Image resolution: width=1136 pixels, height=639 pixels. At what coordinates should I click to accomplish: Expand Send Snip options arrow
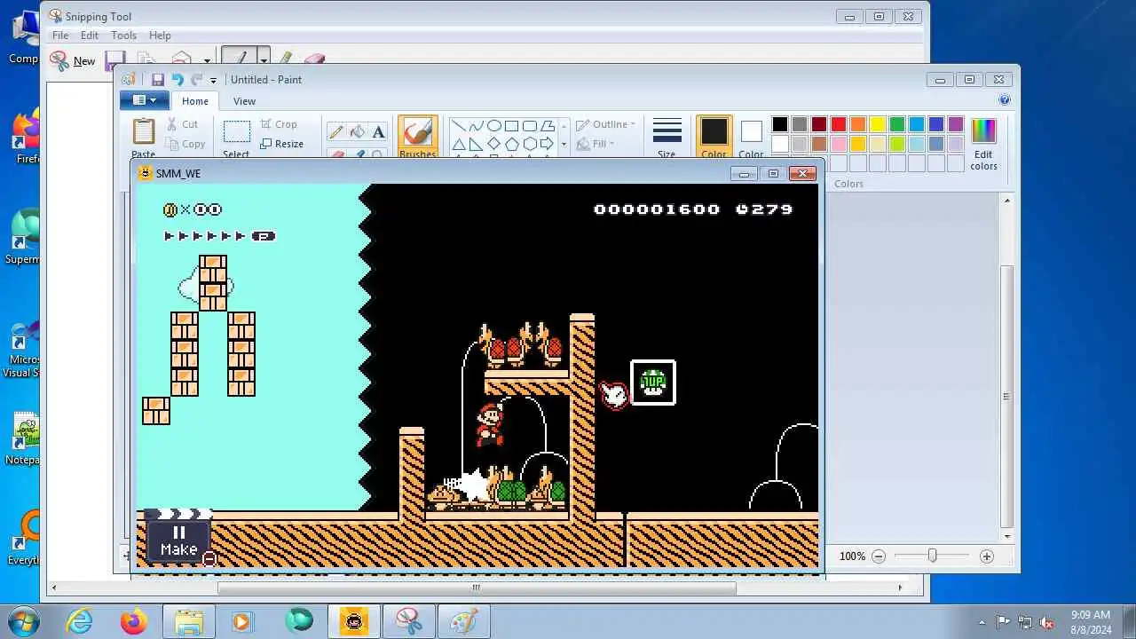click(207, 60)
